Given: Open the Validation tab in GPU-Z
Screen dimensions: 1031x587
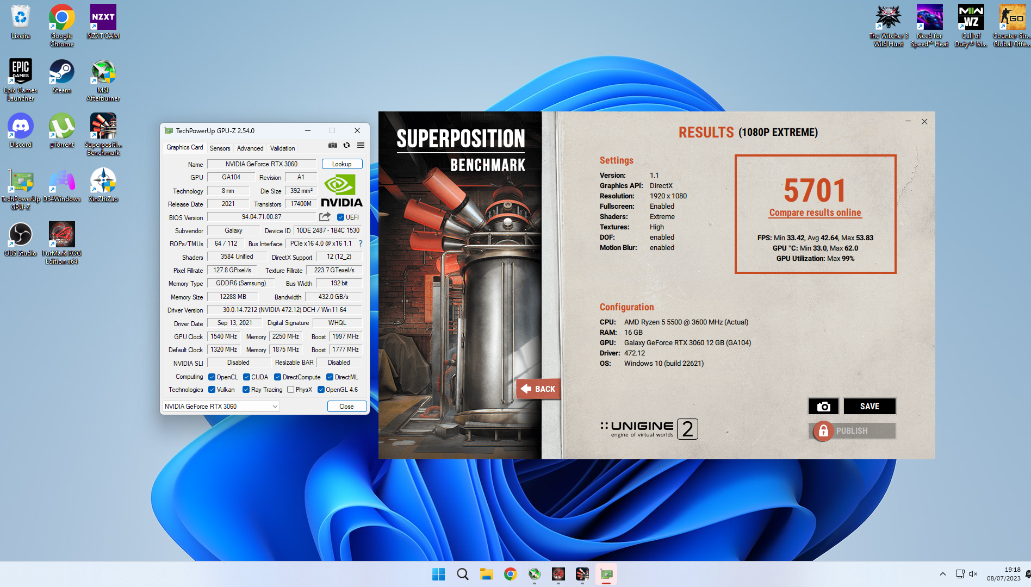Looking at the screenshot, I should pos(282,148).
